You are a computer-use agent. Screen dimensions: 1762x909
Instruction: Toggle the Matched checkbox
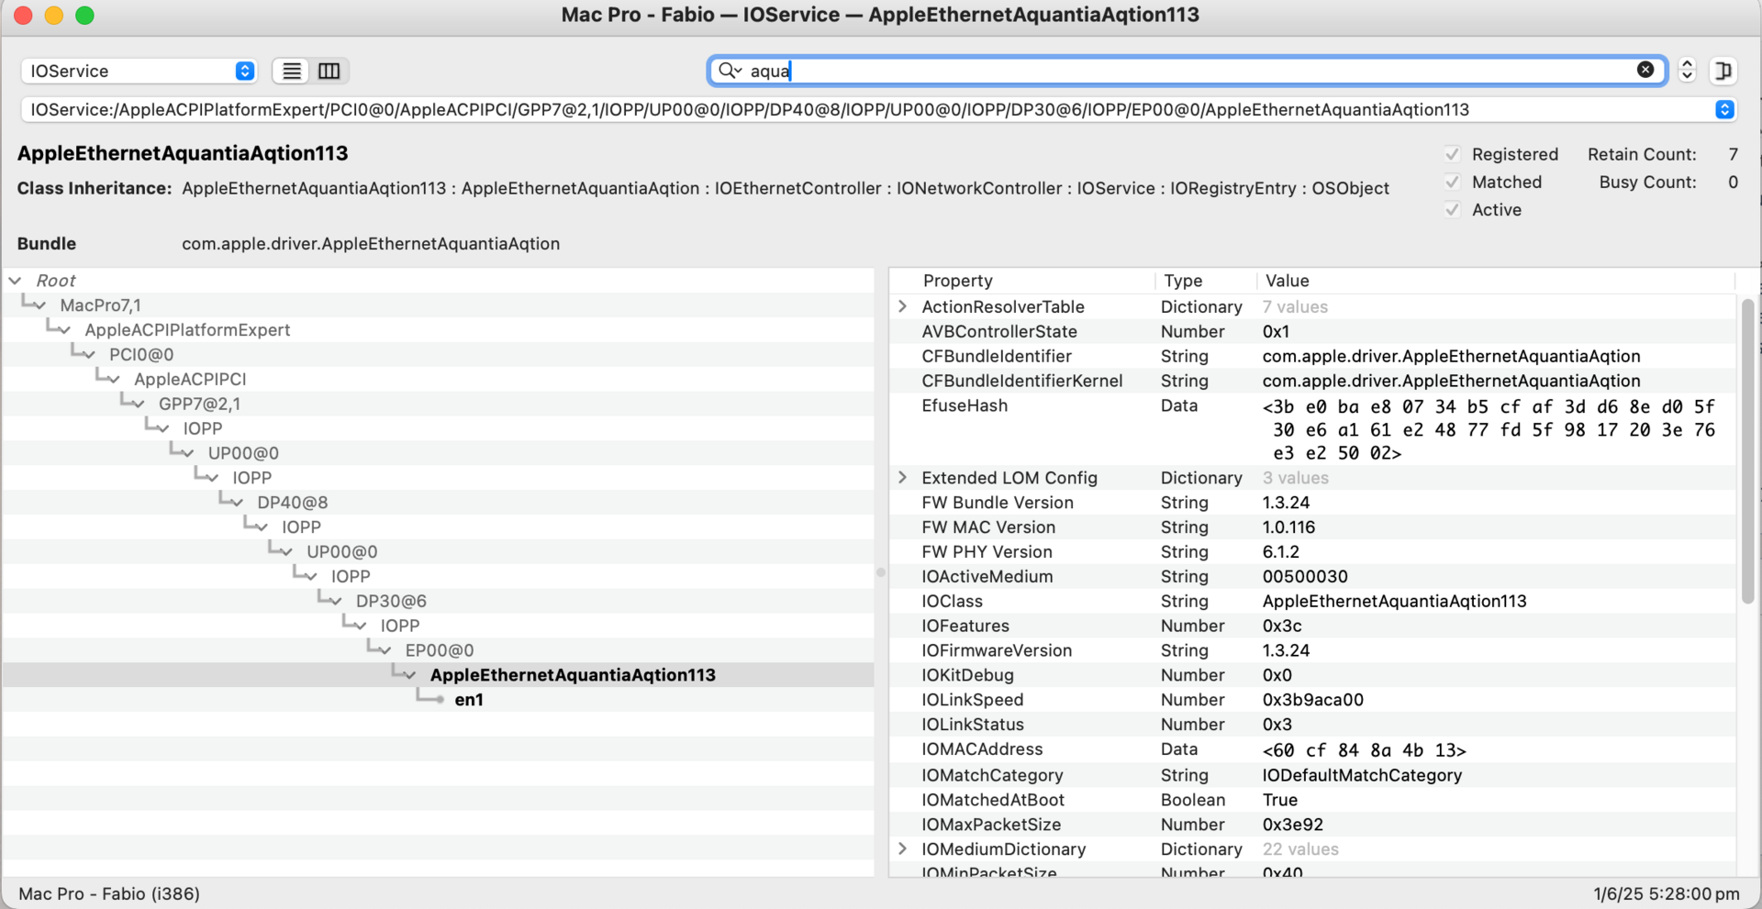(x=1452, y=182)
